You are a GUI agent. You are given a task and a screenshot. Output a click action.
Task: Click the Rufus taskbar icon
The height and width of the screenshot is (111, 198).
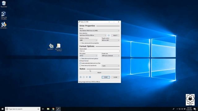[x=58, y=109]
